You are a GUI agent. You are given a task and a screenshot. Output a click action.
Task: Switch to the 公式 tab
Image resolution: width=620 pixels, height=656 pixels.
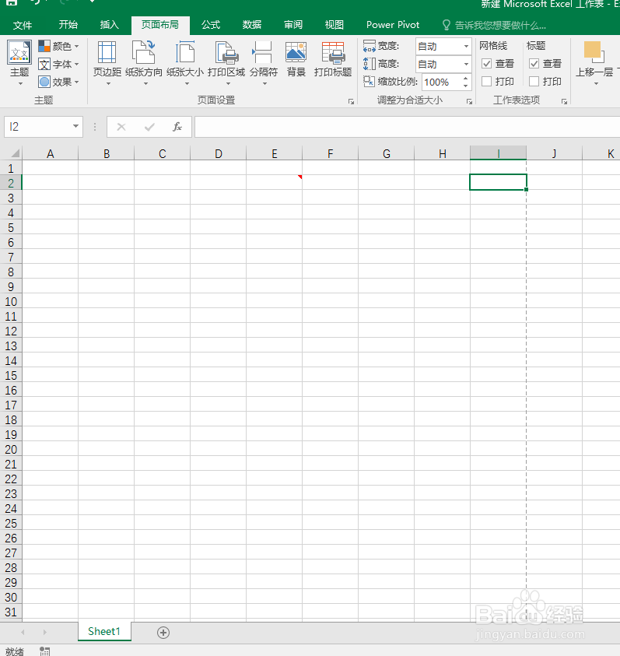pyautogui.click(x=211, y=25)
